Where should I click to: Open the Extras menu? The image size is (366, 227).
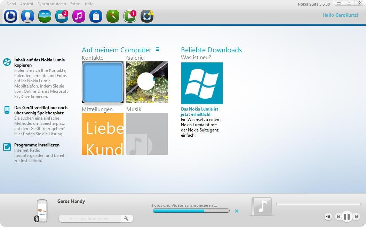click(x=75, y=4)
